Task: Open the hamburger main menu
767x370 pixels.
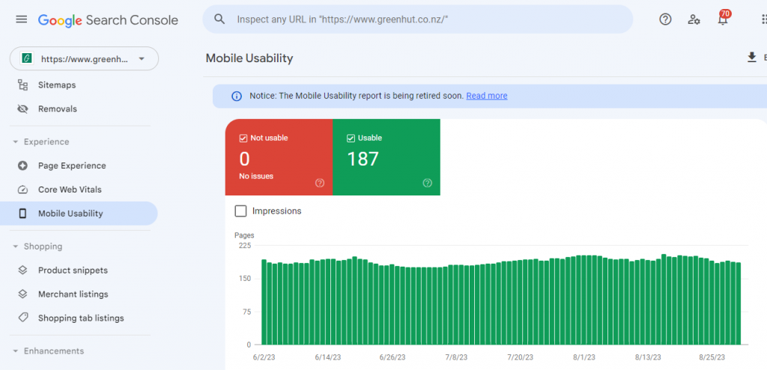Action: (22, 19)
